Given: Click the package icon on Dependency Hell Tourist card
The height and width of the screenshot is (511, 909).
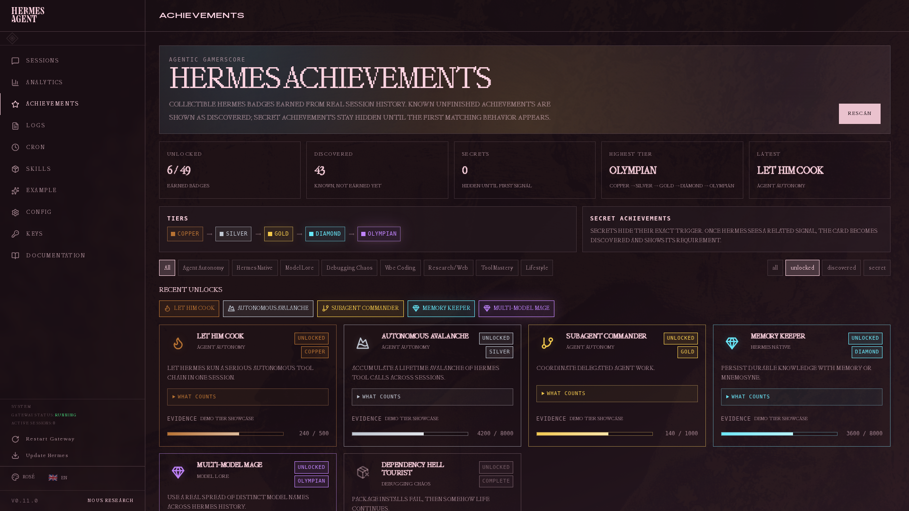Looking at the screenshot, I should point(363,472).
